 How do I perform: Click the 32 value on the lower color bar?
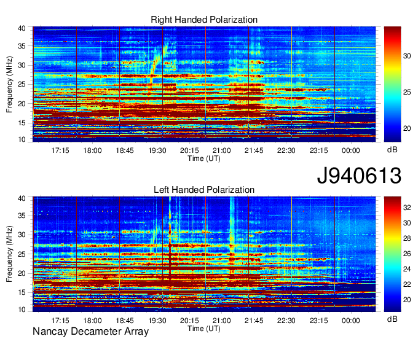tap(407, 208)
